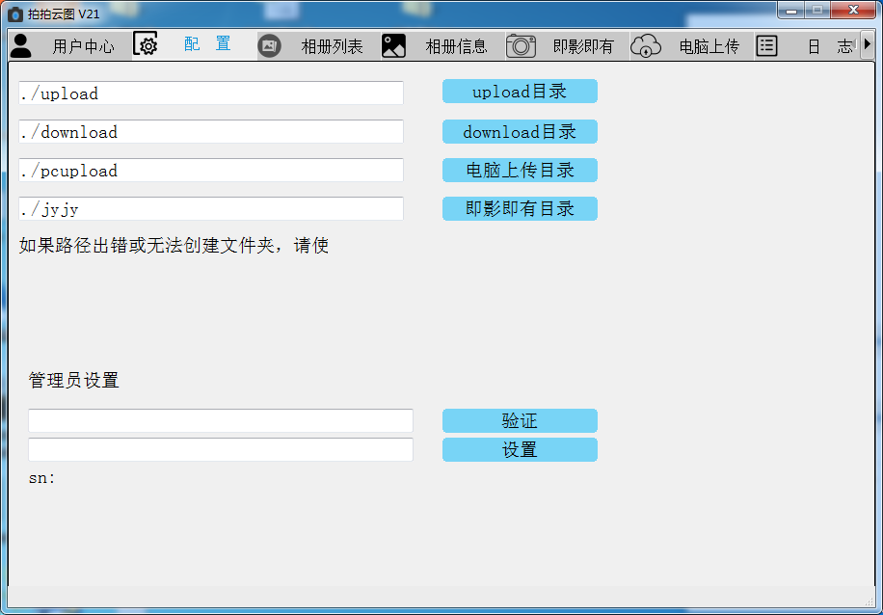Image resolution: width=883 pixels, height=615 pixels.
Task: Open the 相册列表 section
Action: tap(332, 44)
